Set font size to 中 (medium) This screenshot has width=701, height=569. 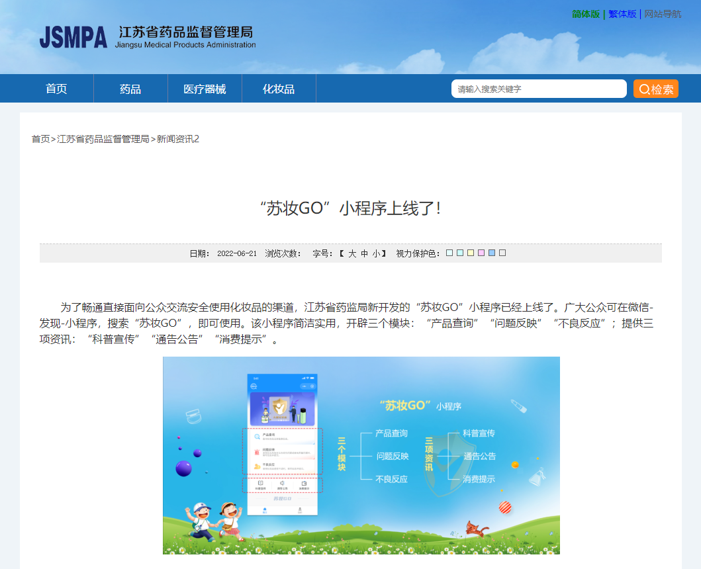[x=364, y=253]
